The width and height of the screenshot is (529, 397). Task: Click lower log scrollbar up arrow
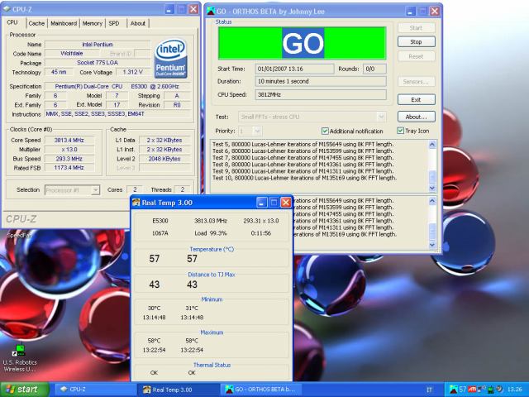(x=432, y=201)
